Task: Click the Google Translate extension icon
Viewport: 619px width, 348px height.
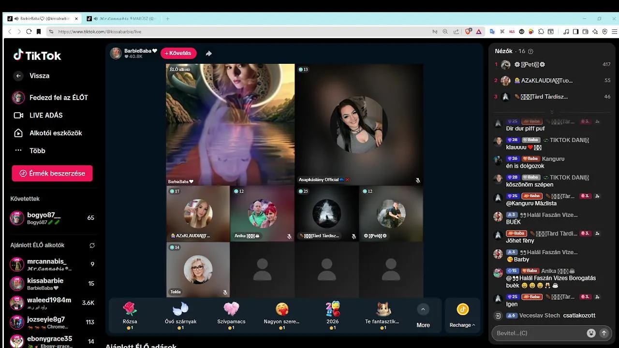Action: coord(492,31)
